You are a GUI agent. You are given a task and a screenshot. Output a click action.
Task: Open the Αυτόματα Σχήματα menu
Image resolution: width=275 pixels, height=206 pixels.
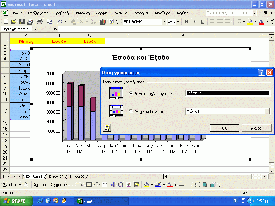51,185
